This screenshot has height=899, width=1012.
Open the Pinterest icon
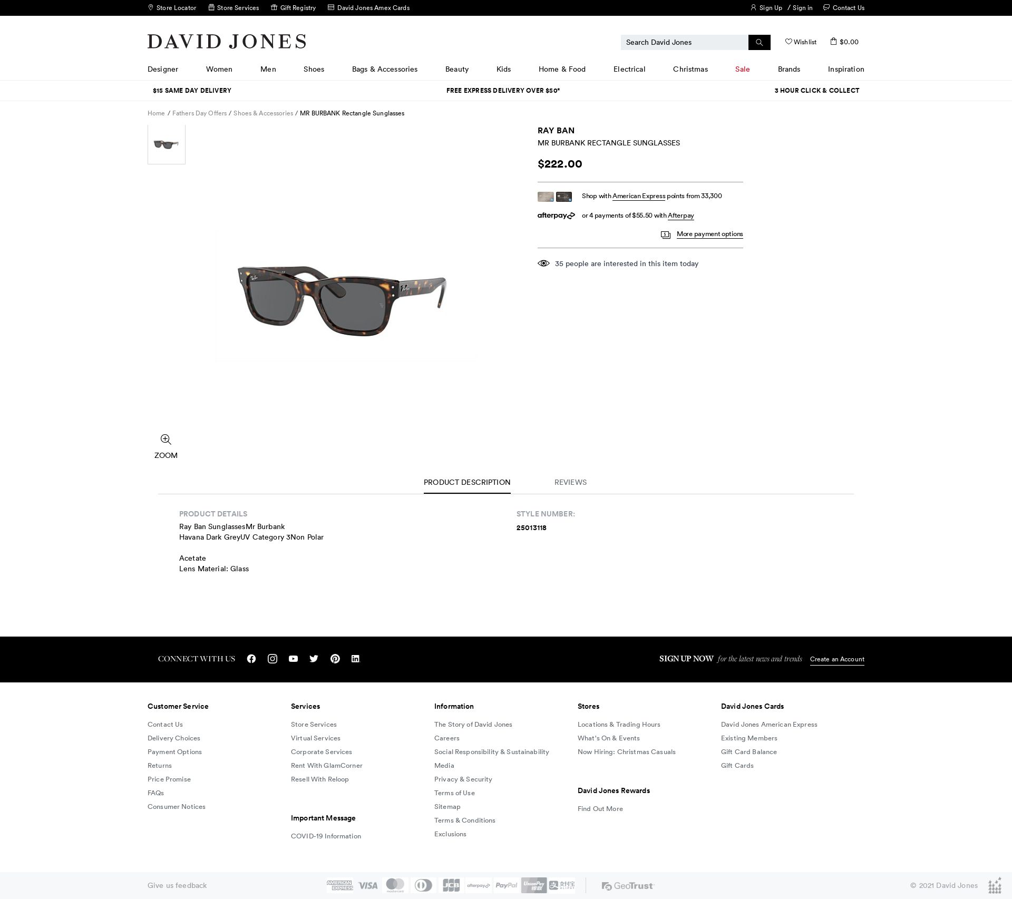click(x=335, y=659)
